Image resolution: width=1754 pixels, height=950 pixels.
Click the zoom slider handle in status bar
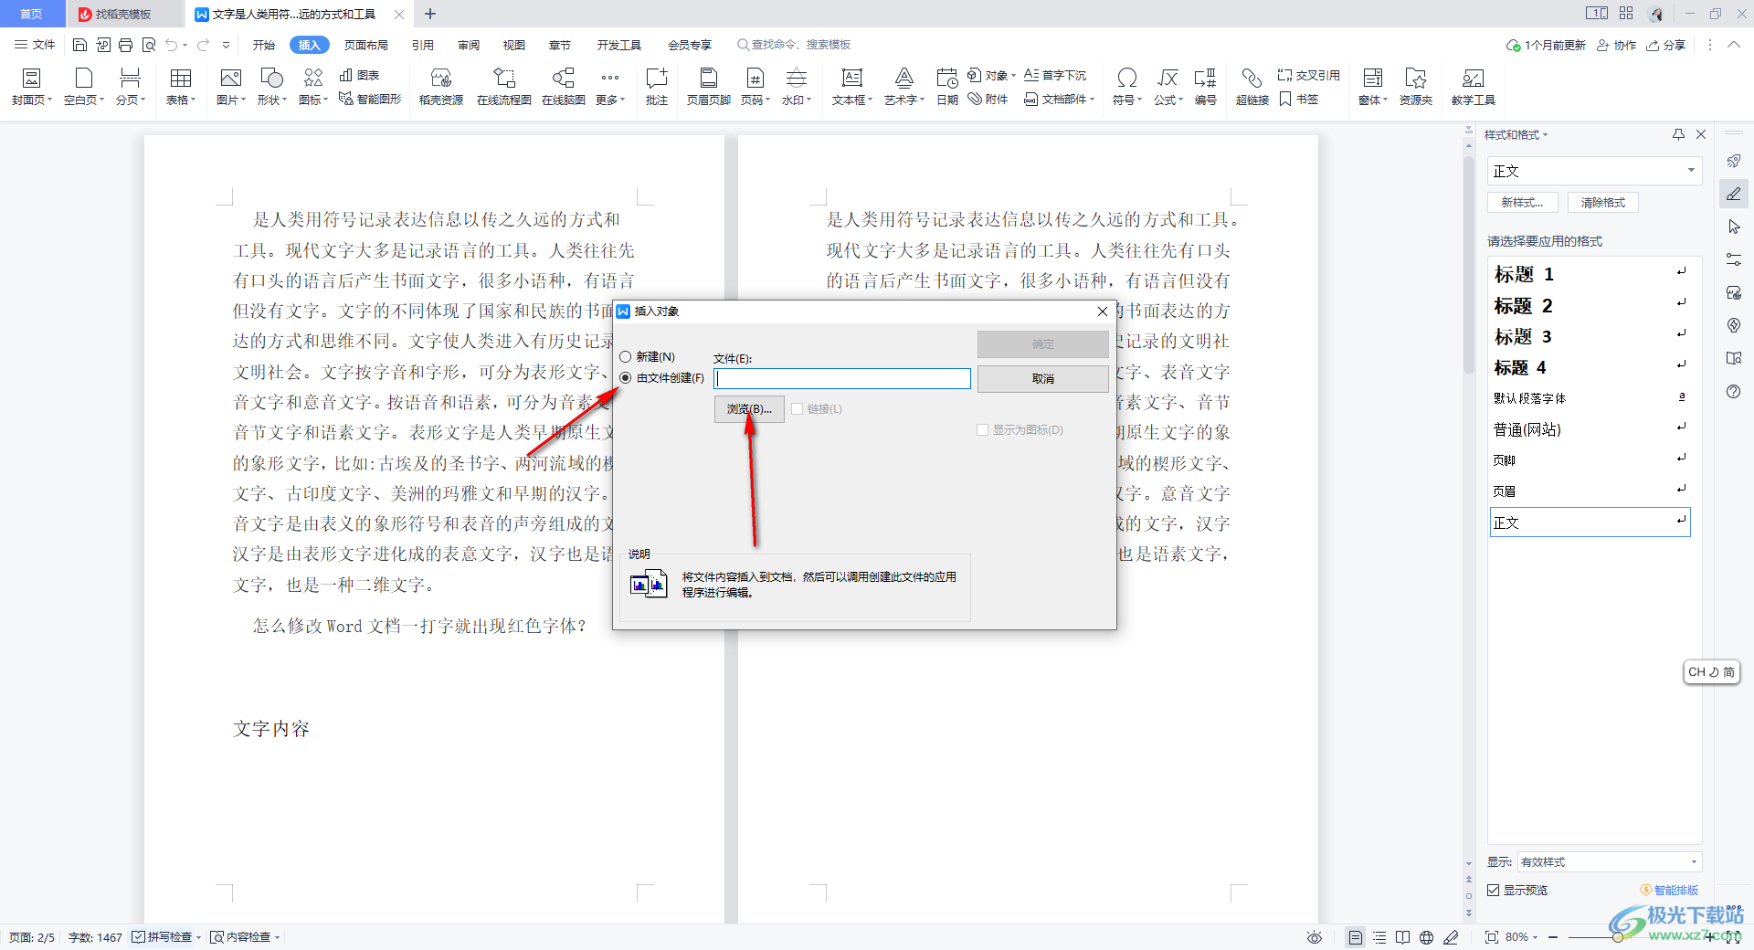tap(1618, 937)
